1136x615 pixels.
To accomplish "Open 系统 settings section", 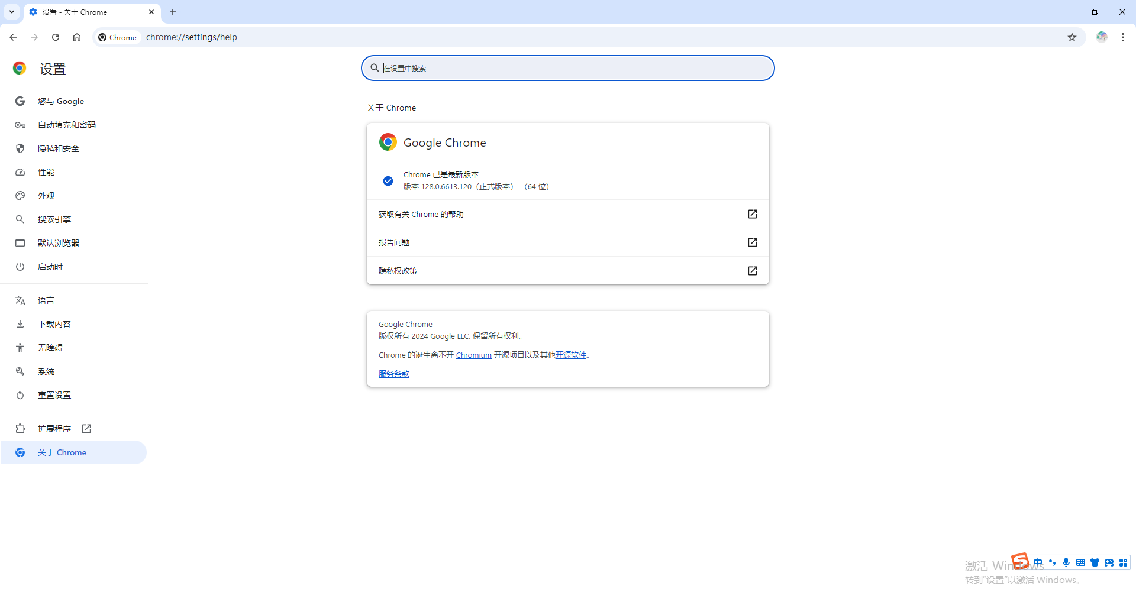I will coord(74,371).
